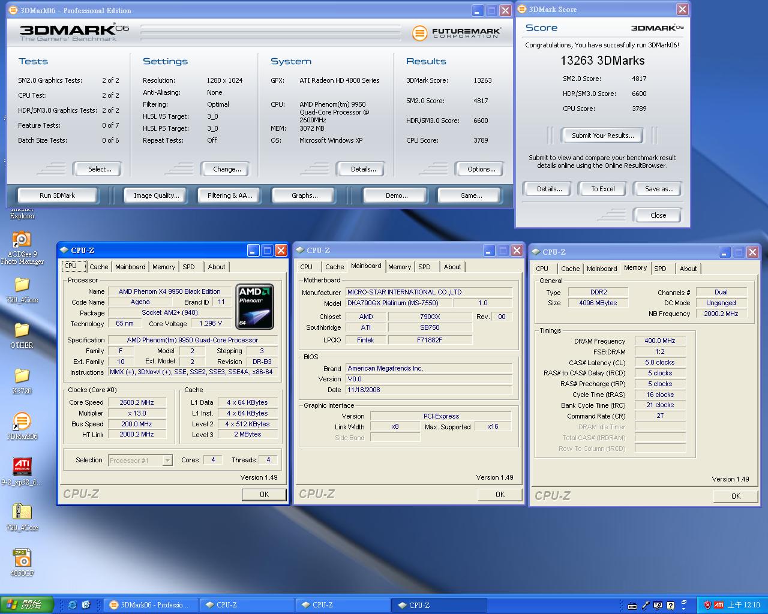Click the 3DMark06 title bar icon
This screenshot has width=768, height=614.
13,10
